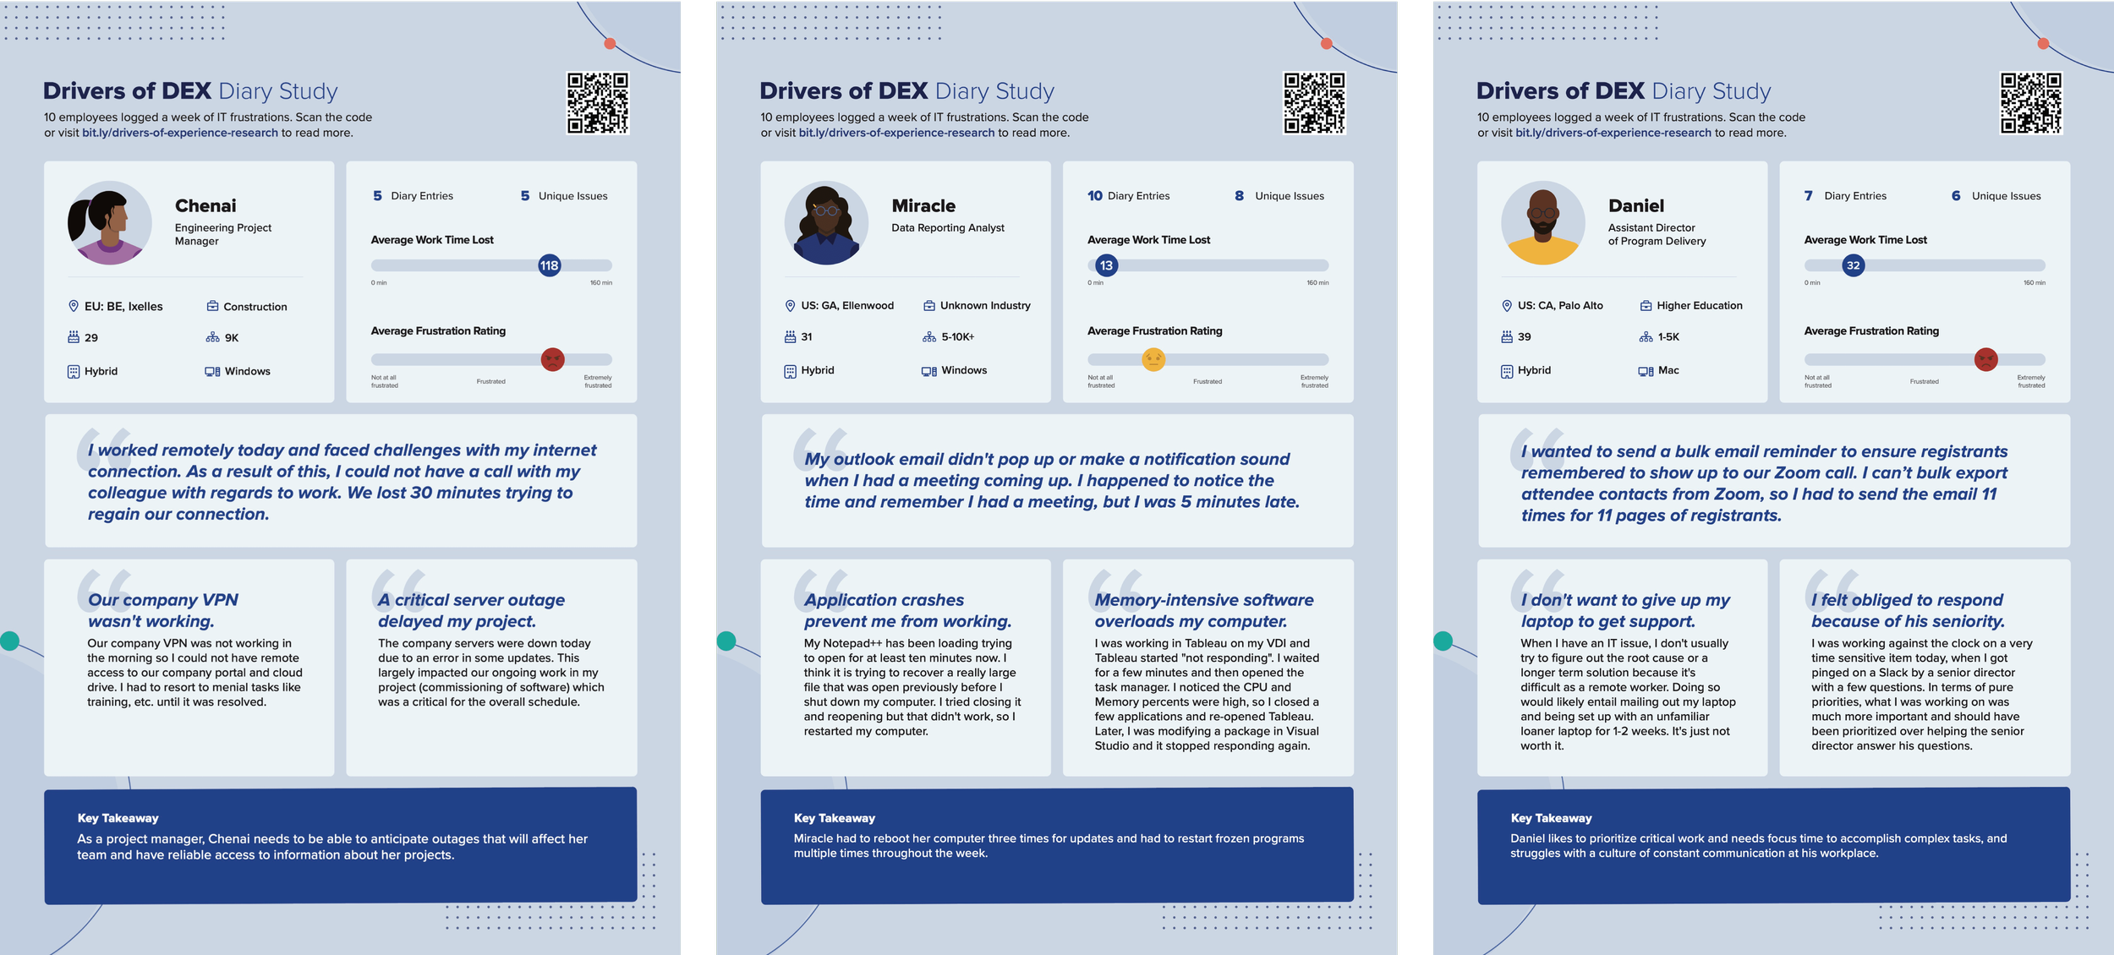Click the computer icon beside Miracle's Windows

tap(929, 370)
